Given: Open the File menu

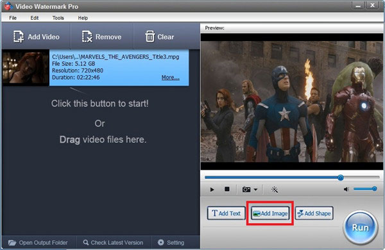Looking at the screenshot, I should [x=13, y=18].
